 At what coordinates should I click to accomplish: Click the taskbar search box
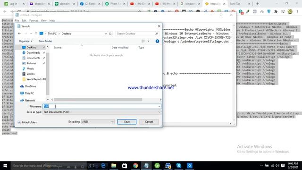(49, 166)
